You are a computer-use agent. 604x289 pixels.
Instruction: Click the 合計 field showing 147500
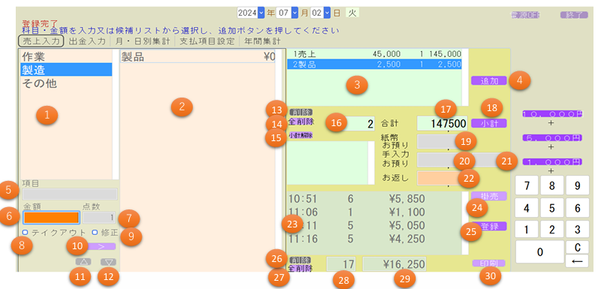pos(442,124)
